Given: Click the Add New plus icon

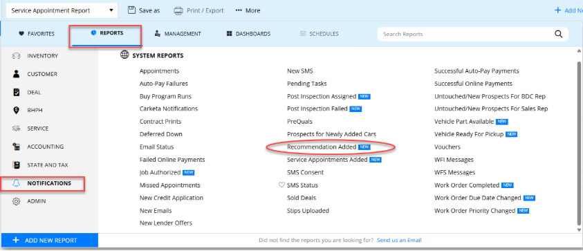Looking at the screenshot, I should tap(557, 10).
